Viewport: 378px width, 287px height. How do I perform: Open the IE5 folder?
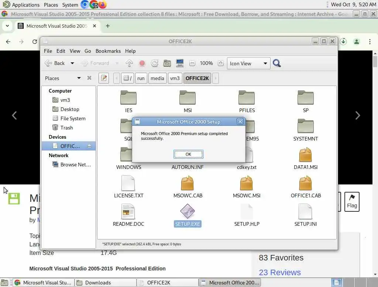tap(128, 98)
